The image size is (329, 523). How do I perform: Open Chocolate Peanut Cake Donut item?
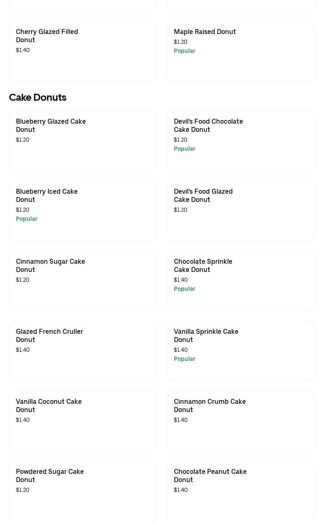click(x=210, y=475)
